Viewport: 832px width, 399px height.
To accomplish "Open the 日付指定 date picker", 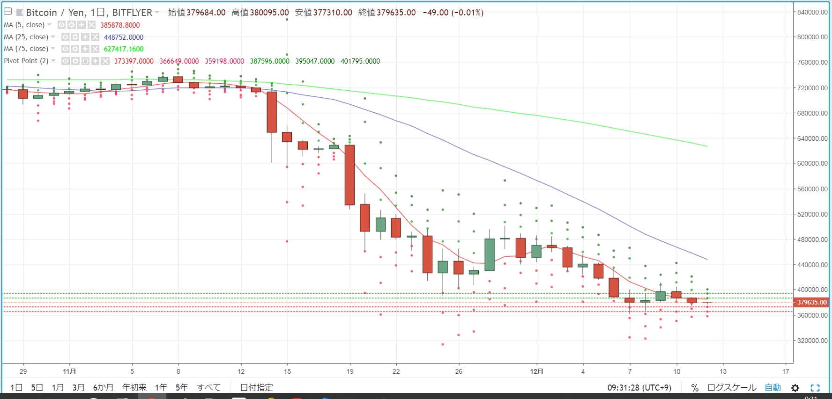I will (x=257, y=387).
